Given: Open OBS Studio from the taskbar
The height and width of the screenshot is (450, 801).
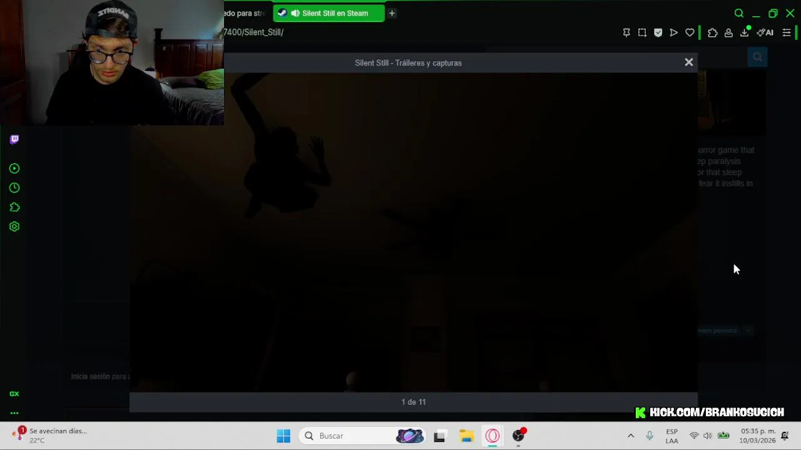Looking at the screenshot, I should click(x=519, y=436).
